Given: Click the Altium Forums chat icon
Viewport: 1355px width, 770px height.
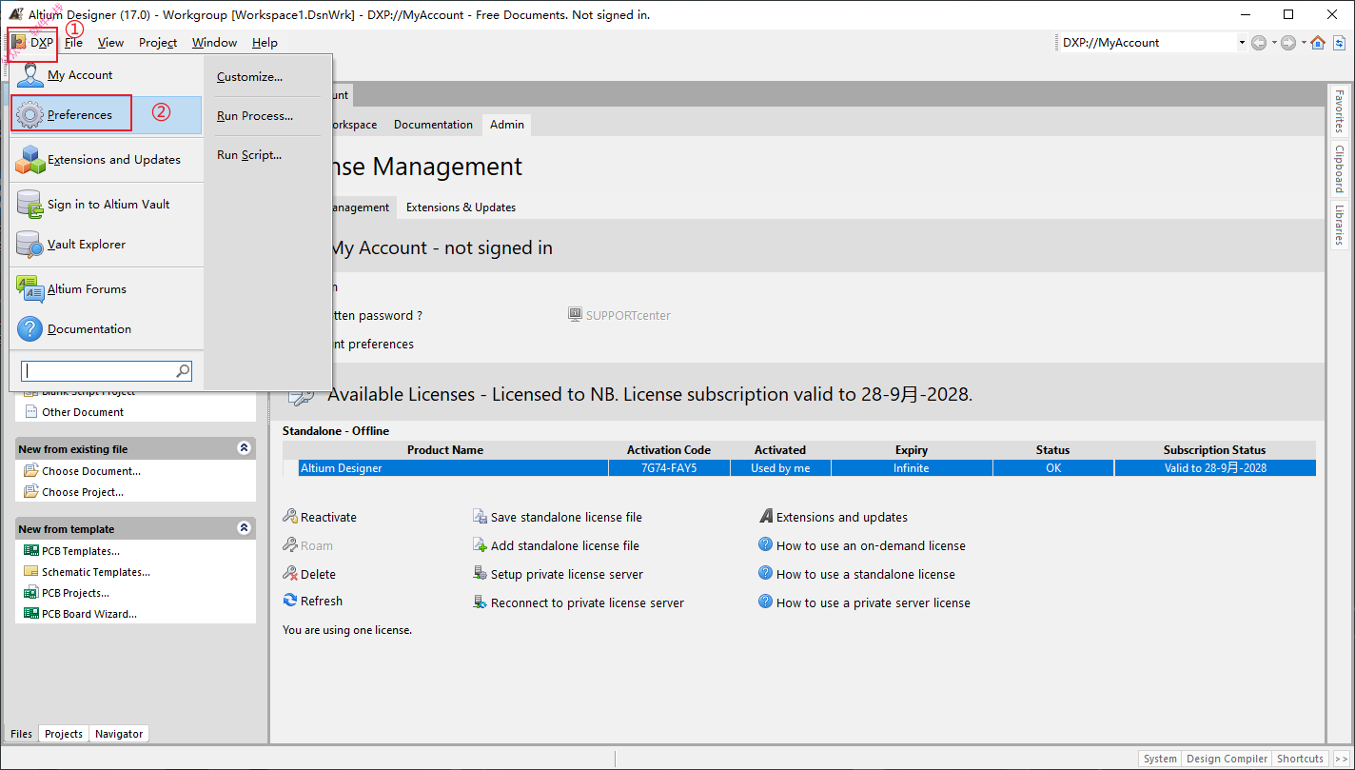Looking at the screenshot, I should click(x=30, y=289).
